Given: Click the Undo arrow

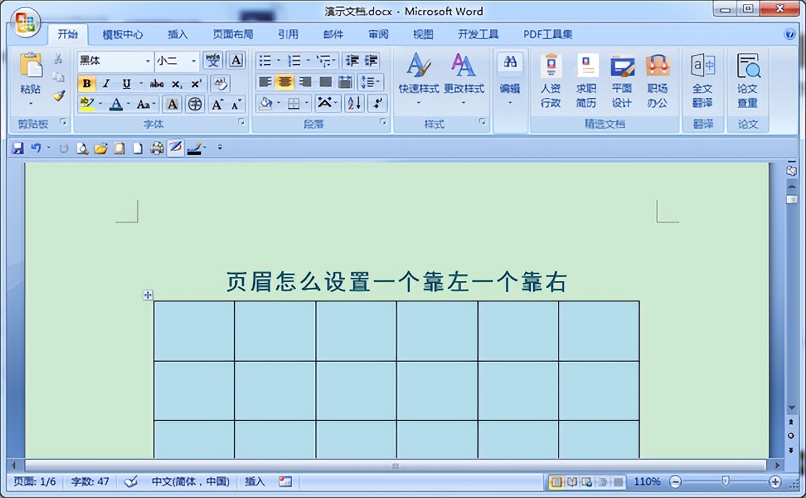Looking at the screenshot, I should [37, 148].
